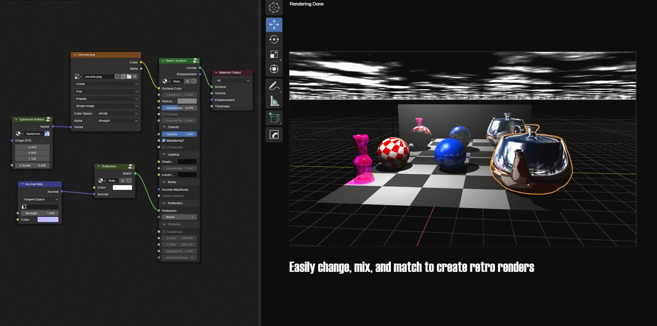Select the Move tool in the viewport toolbar

[x=274, y=25]
